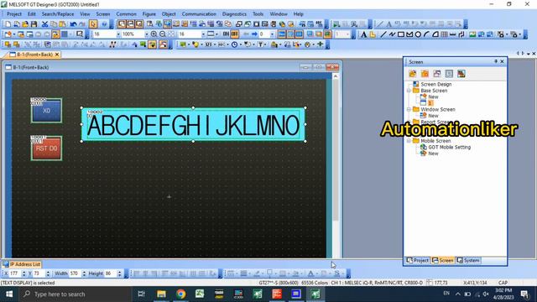Image resolution: width=537 pixels, height=302 pixels.
Task: Click the Switch object icon
Action: point(183,44)
